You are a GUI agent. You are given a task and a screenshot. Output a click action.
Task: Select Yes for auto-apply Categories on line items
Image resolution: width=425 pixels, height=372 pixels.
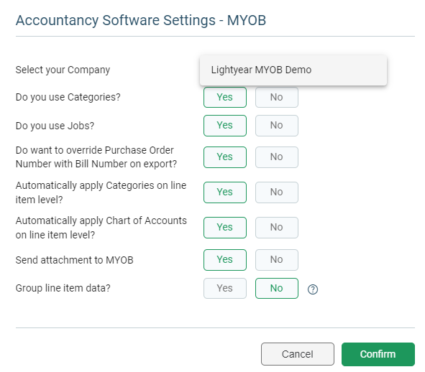(x=225, y=192)
